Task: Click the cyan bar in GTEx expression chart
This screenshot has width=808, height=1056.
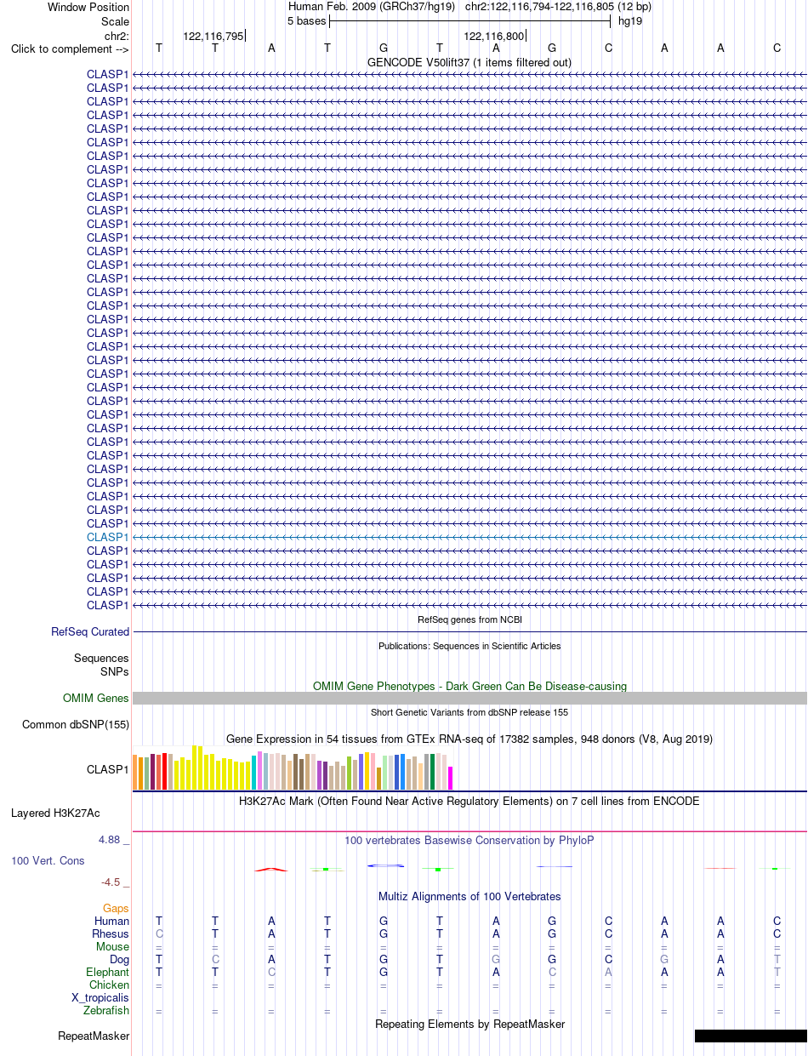Action: (254, 773)
